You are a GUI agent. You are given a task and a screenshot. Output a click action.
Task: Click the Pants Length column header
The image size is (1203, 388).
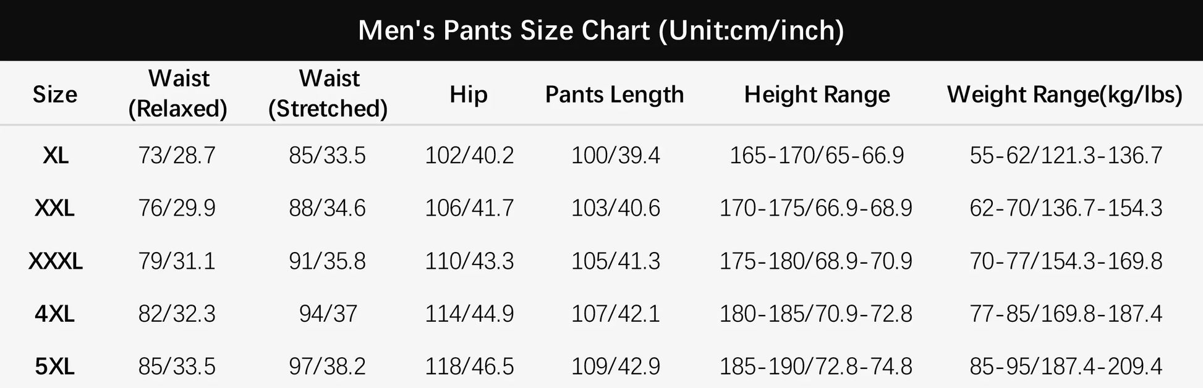coord(614,95)
